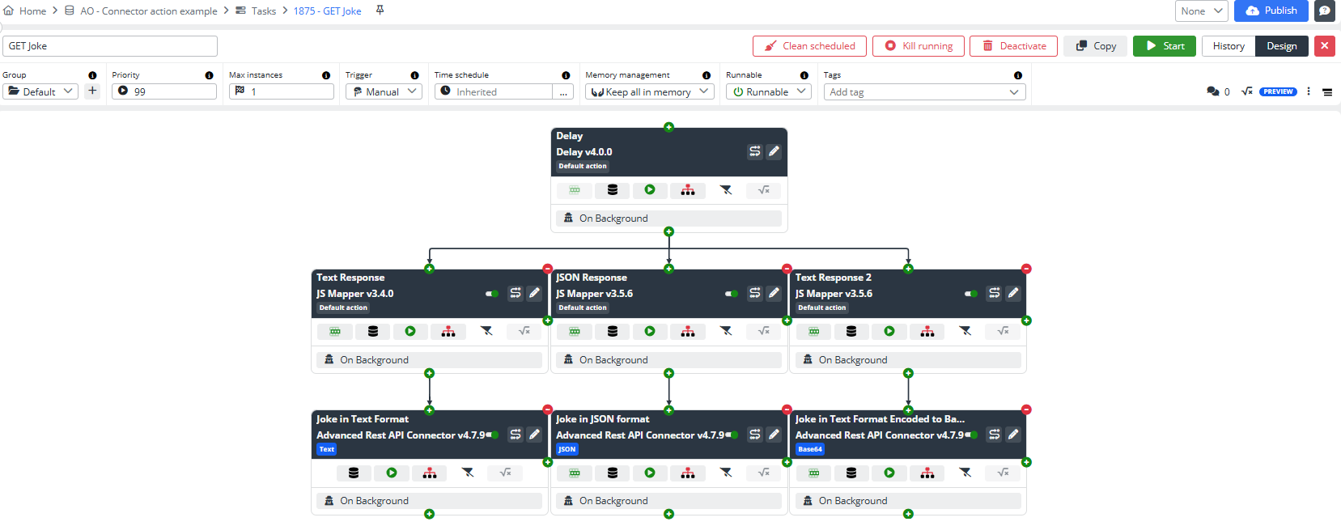Screen dimensions: 1341x526
Task: Click the hierarchy icon in Text Response 2 node
Action: click(x=927, y=331)
